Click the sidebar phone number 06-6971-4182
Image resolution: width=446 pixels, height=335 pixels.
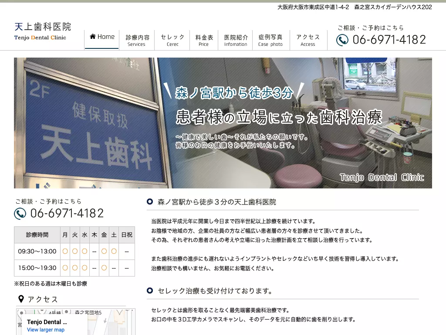(x=67, y=213)
